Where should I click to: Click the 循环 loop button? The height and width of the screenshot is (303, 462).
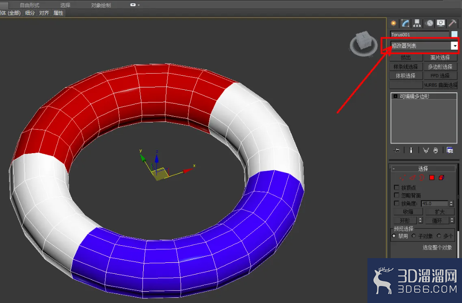tap(437, 220)
